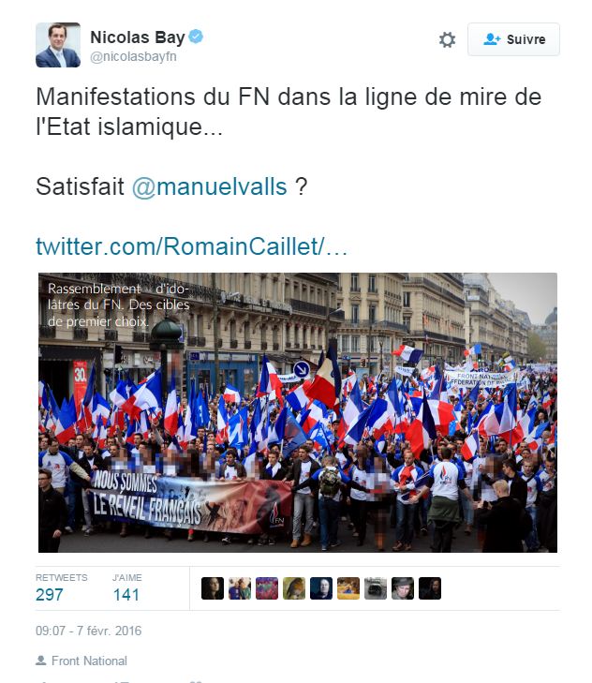
Task: Open the @nicolasbayfn handle link
Action: click(133, 56)
